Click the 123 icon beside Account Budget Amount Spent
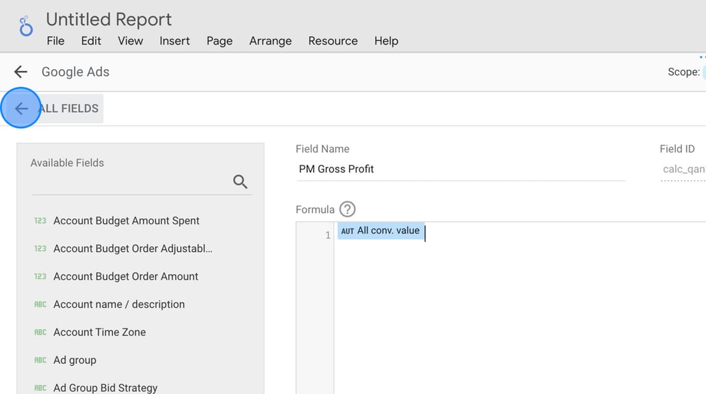 click(40, 220)
